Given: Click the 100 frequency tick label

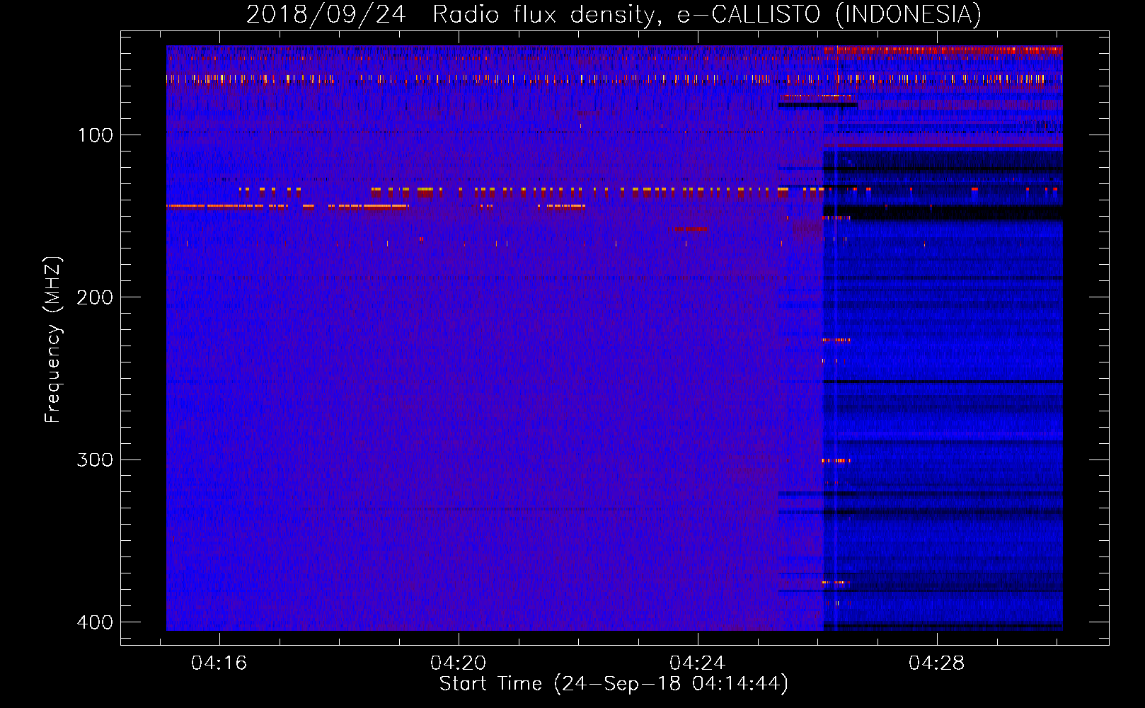Looking at the screenshot, I should point(95,135).
